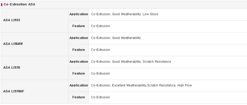Image resolution: width=247 pixels, height=105 pixels.
Task: Select the ASA LI970 product name
Action: pyautogui.click(x=12, y=67)
